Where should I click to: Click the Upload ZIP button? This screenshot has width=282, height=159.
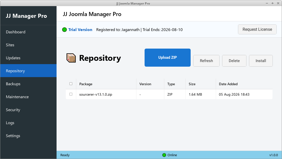[167, 57]
